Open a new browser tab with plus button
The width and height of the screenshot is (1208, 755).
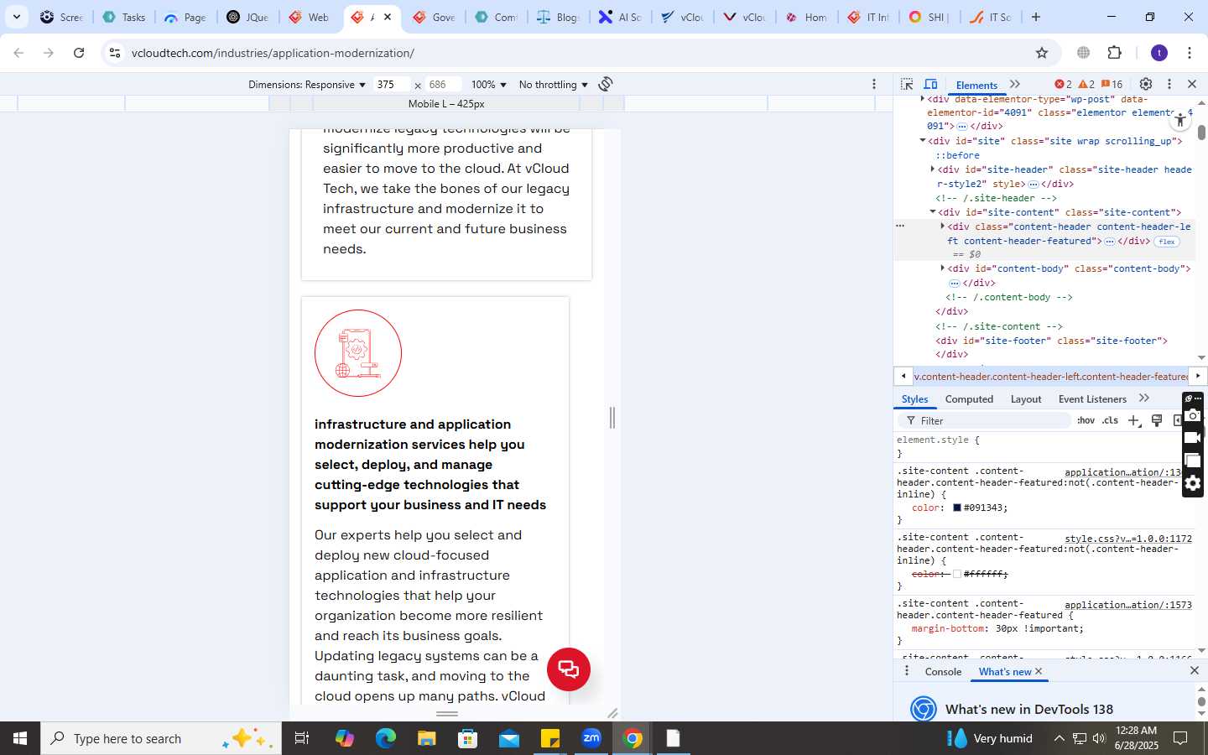(1036, 17)
